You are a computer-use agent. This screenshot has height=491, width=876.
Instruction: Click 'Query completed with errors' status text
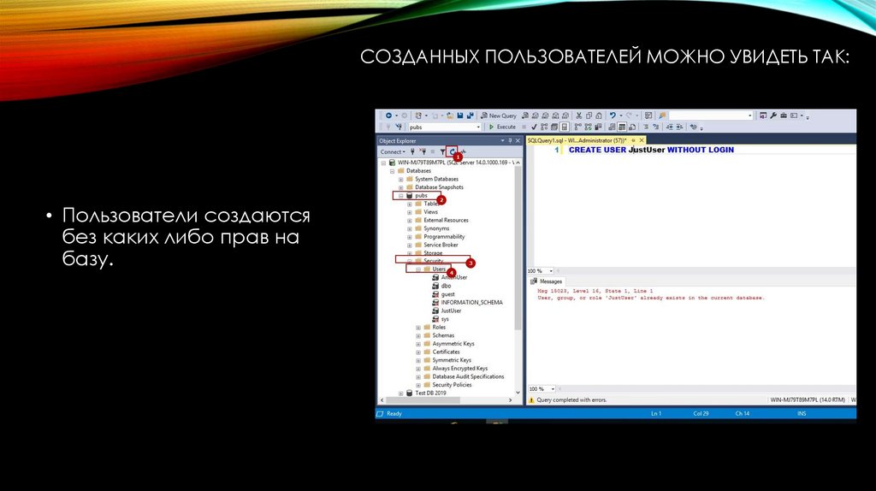click(x=571, y=400)
